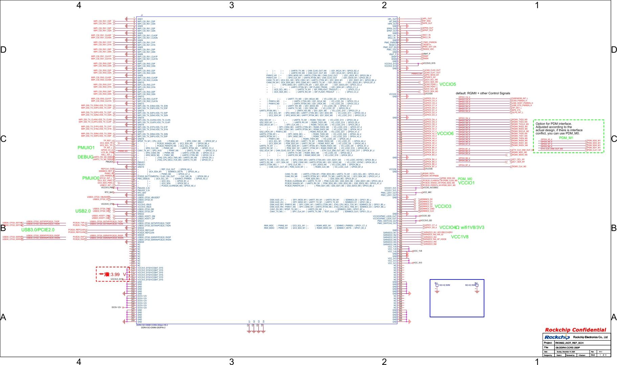617x365 pixels.
Task: Click the DC5V-12V power input symbol
Action: [123, 307]
